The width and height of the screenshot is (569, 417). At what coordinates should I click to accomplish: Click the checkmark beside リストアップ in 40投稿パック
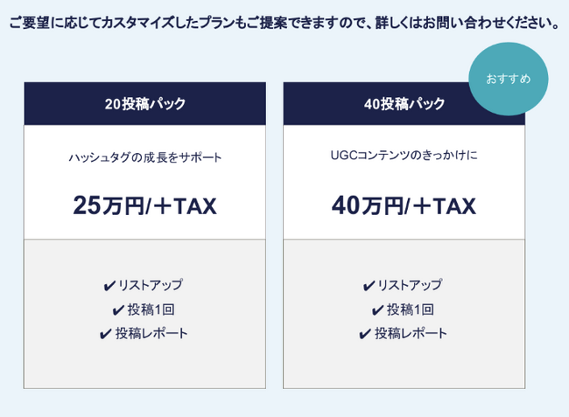point(369,286)
